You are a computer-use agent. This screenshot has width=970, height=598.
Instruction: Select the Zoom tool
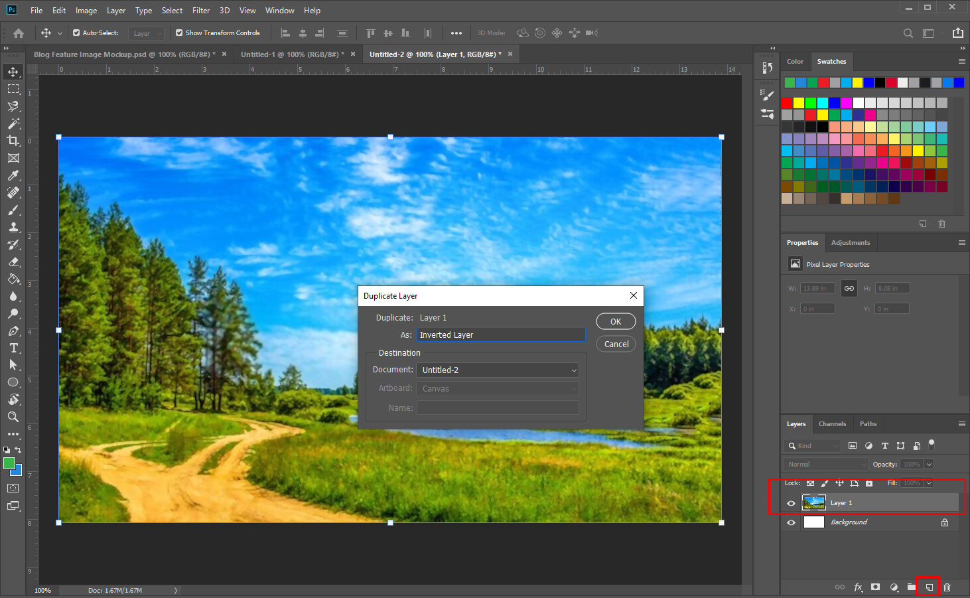tap(13, 417)
